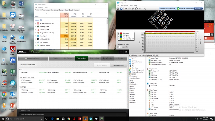This screenshot has height=121, width=215.
Task: Select the Sensor item in AIDA64 tree
Action: pos(134,74)
